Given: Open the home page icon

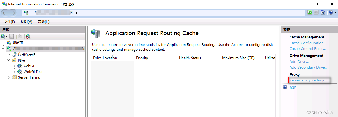Looking at the screenshot, I should point(323,13).
